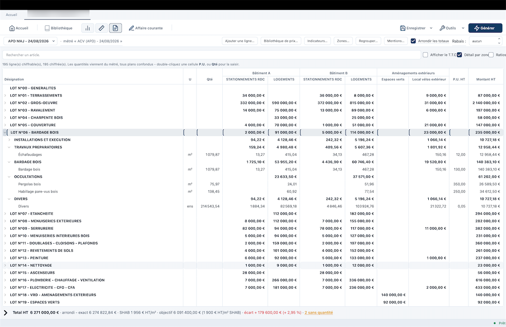
Task: Toggle Détail par zone checkbox
Action: (459, 55)
